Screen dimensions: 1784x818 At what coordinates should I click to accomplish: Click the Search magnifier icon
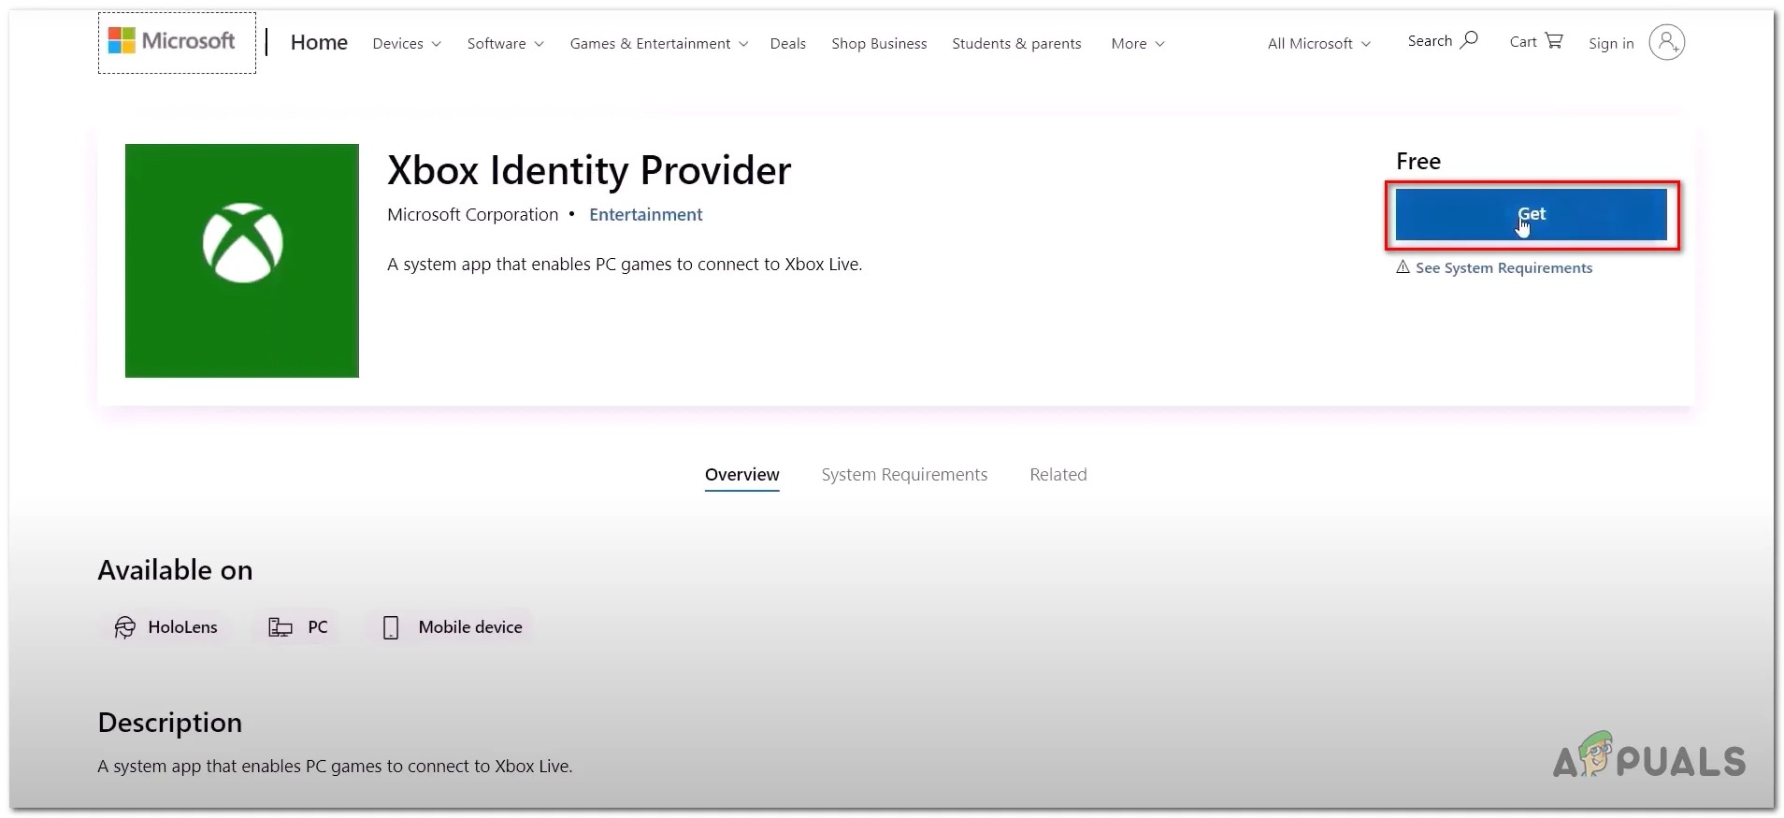[x=1469, y=40]
